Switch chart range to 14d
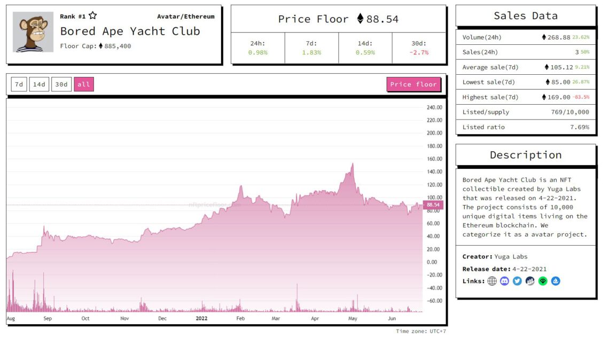This screenshot has width=609, height=338. point(38,84)
